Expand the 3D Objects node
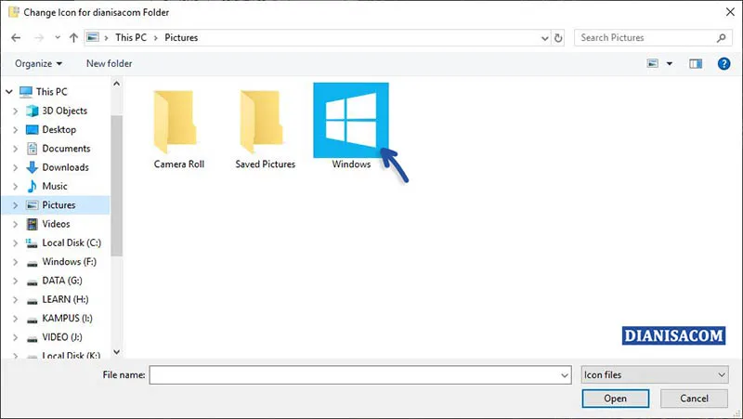The height and width of the screenshot is (419, 743). [15, 111]
